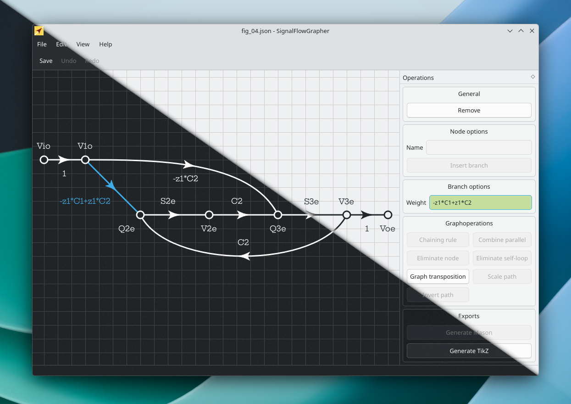The width and height of the screenshot is (571, 404).
Task: Click the arrowhead between V3e and Voe
Action: pos(367,215)
